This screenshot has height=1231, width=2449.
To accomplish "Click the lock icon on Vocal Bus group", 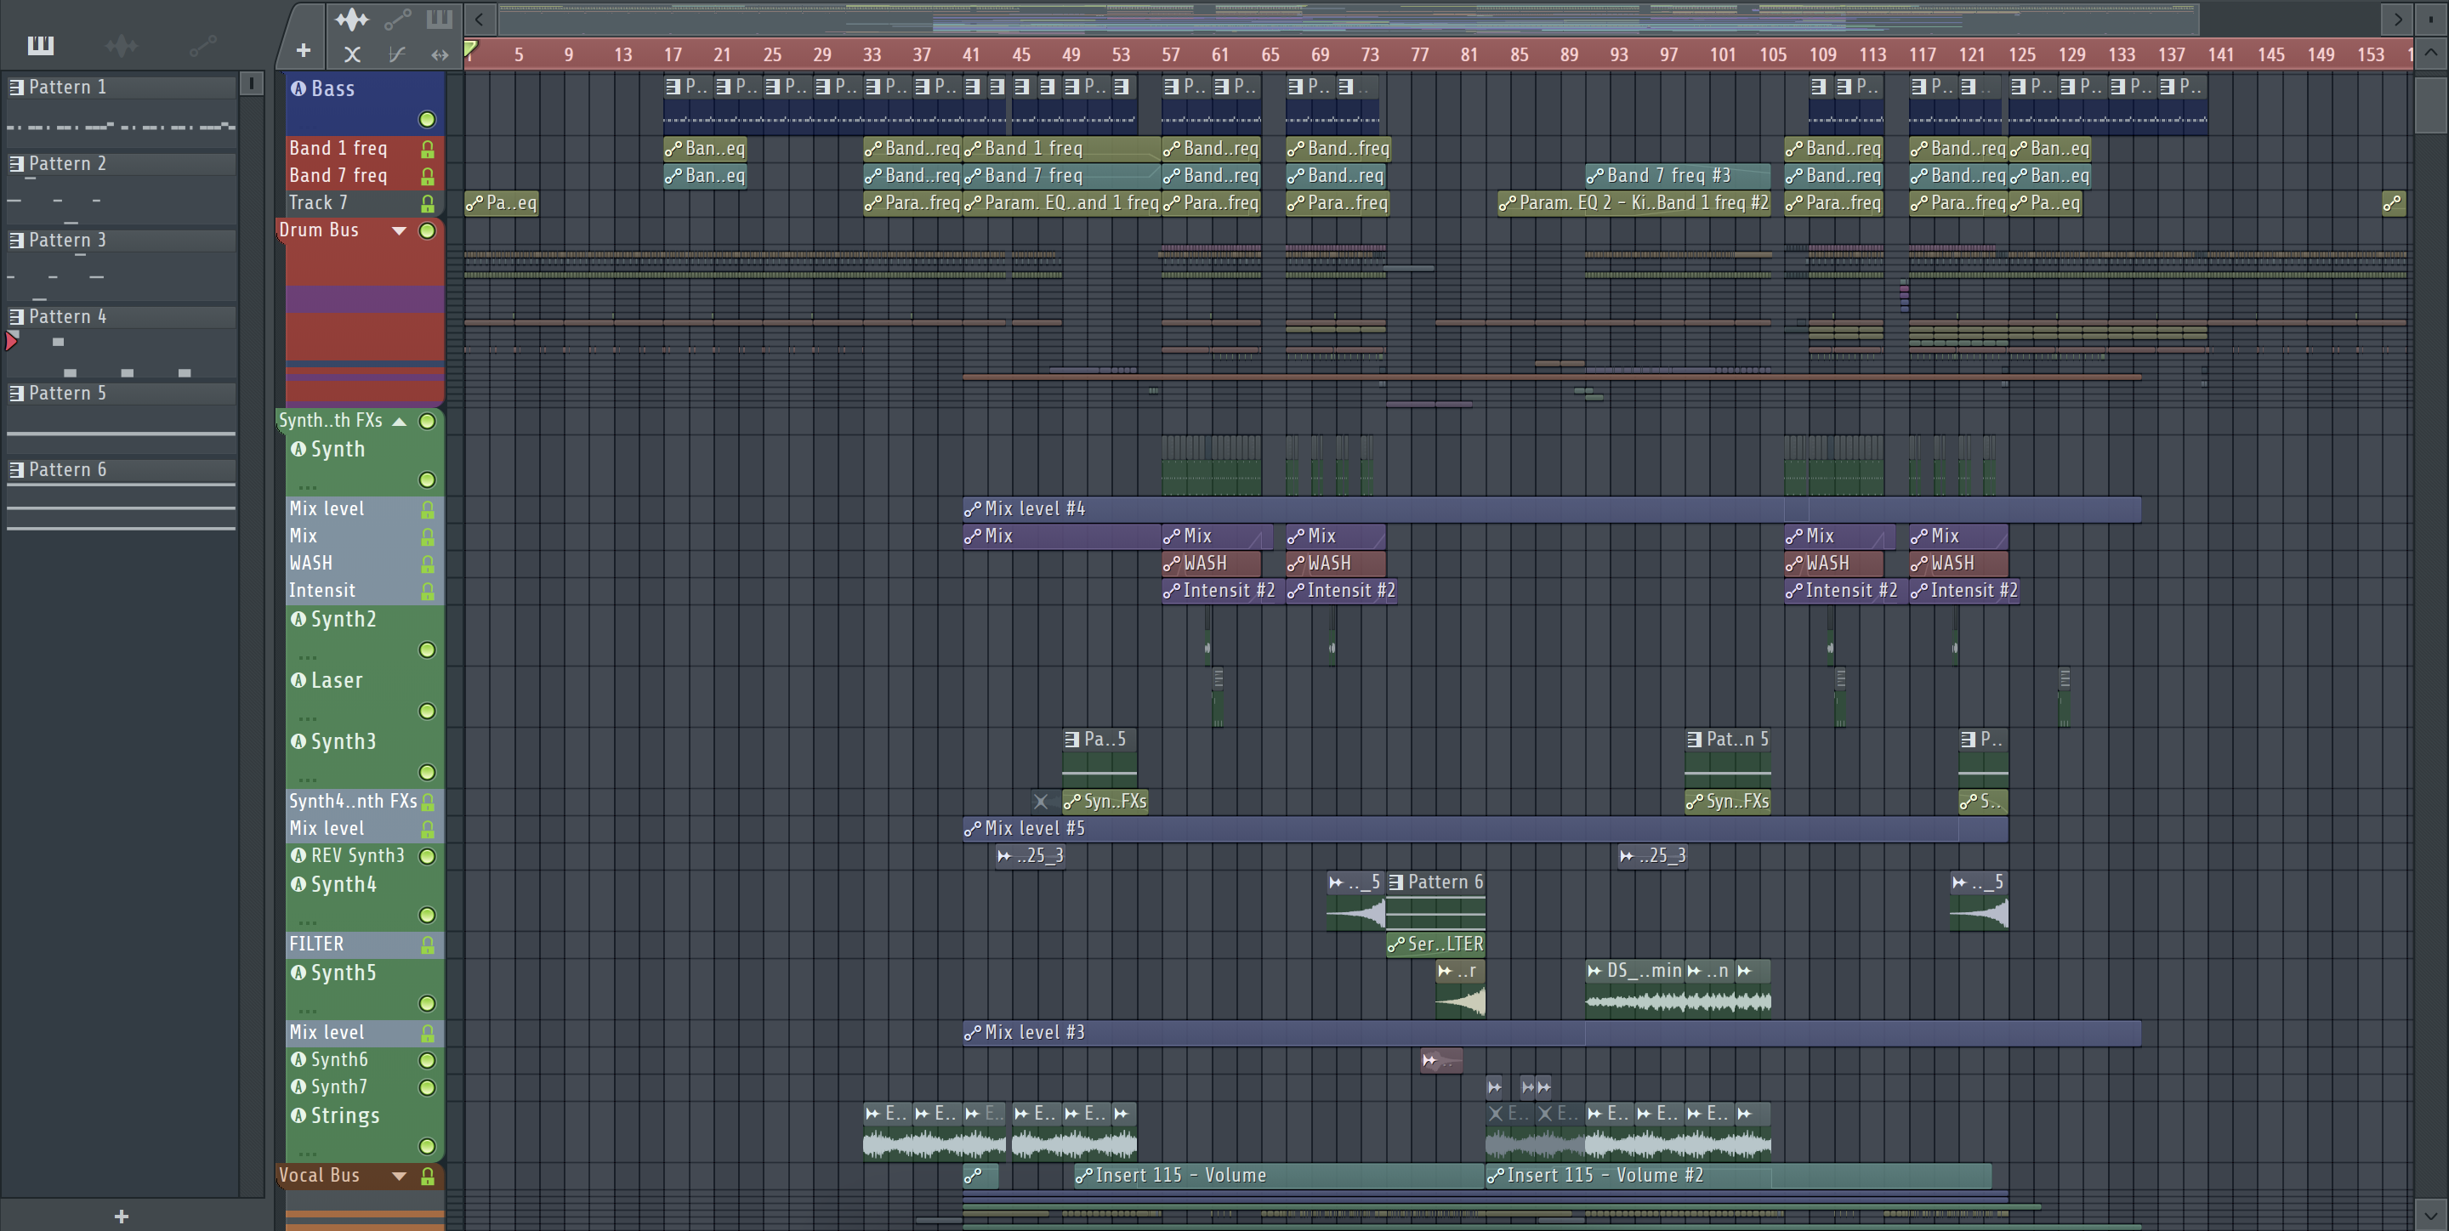I will 428,1176.
